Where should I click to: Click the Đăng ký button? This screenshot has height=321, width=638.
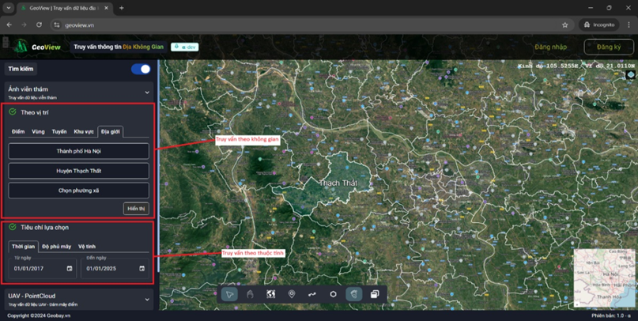click(x=608, y=47)
